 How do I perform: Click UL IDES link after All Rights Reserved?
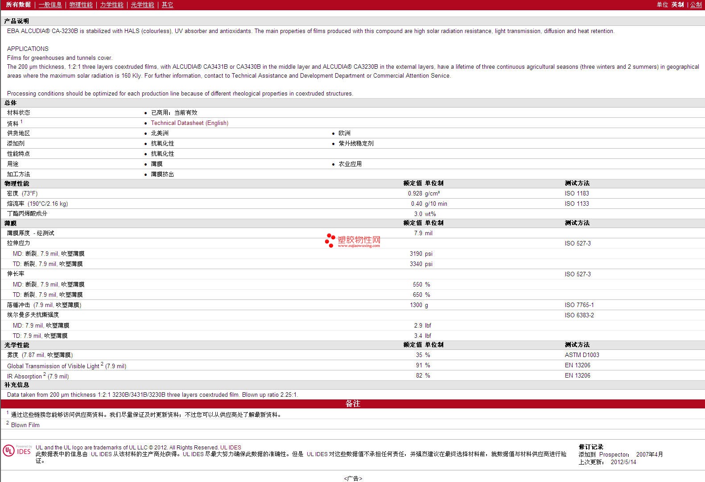(231, 448)
